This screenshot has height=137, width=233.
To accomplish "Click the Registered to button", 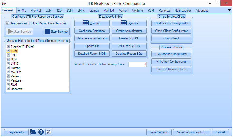I will coord(16,132).
